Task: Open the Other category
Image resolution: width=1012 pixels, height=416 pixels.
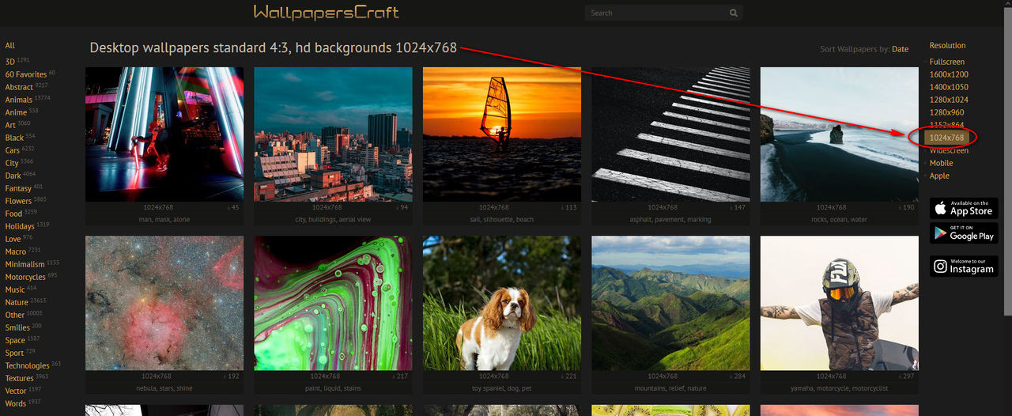Action: click(x=15, y=315)
